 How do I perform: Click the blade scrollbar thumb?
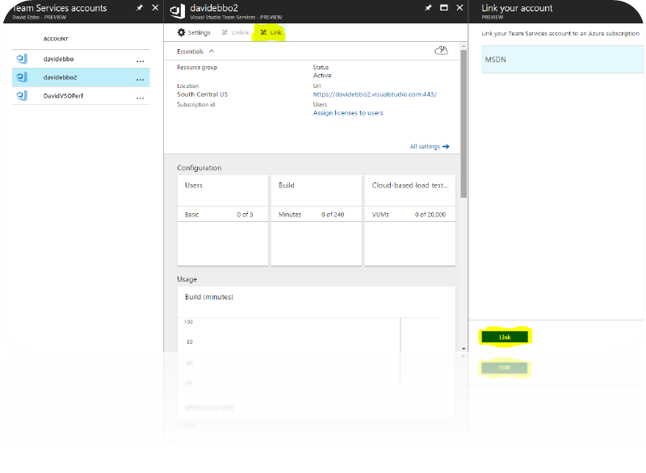tap(464, 123)
